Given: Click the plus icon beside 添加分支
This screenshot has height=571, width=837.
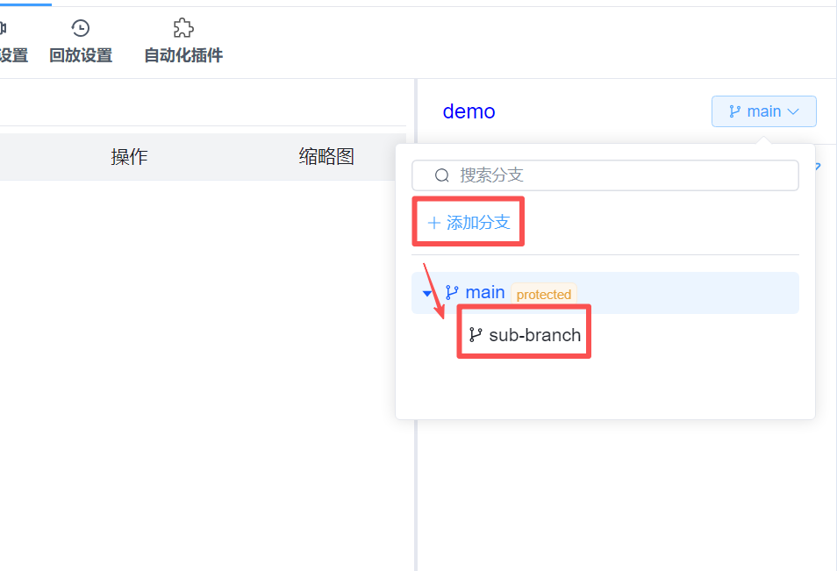Looking at the screenshot, I should tap(433, 223).
